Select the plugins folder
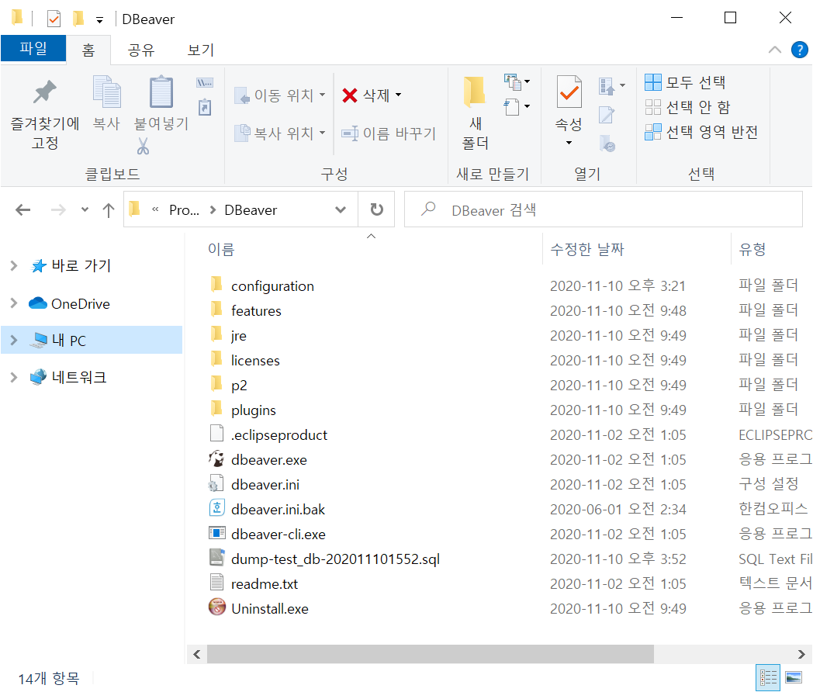 pyautogui.click(x=253, y=410)
